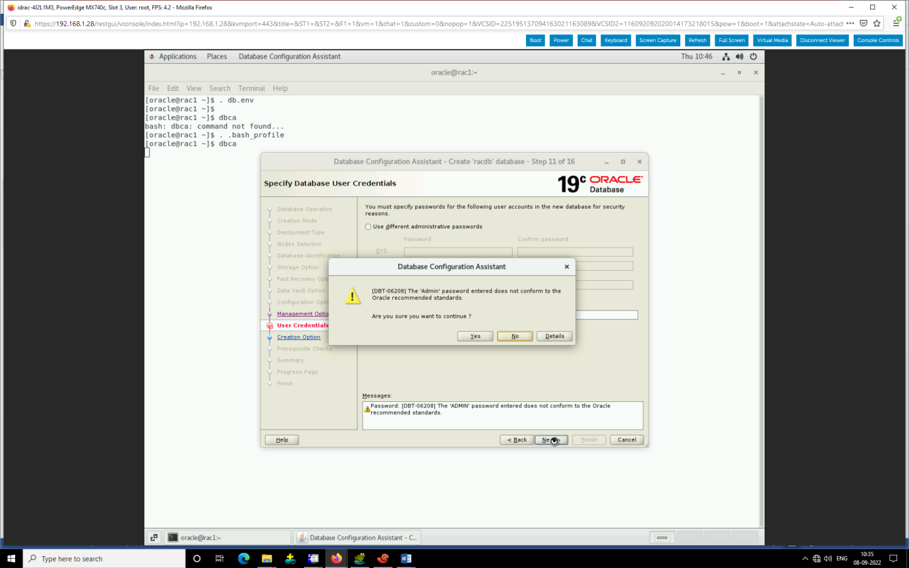
Task: Open the terminal File menu
Action: pos(154,88)
